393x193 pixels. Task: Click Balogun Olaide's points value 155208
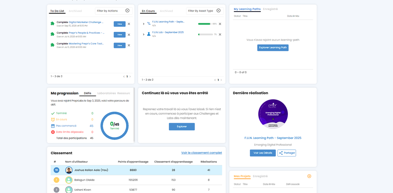[x=133, y=180]
